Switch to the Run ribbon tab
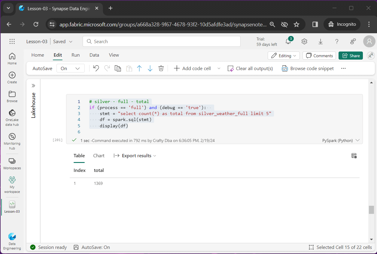This screenshot has width=377, height=254. click(75, 55)
